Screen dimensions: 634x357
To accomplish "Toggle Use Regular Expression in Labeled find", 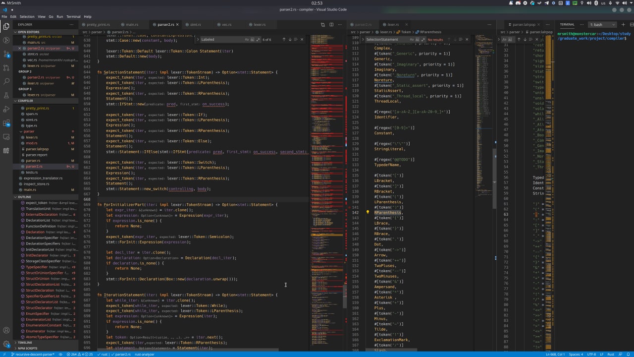I will click(x=259, y=39).
